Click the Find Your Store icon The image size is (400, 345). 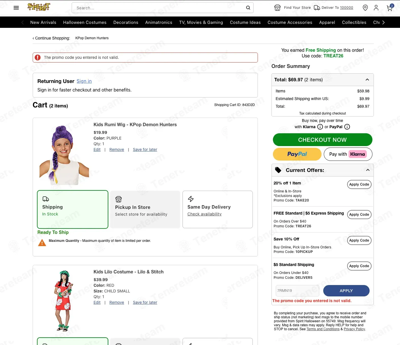[x=277, y=8]
